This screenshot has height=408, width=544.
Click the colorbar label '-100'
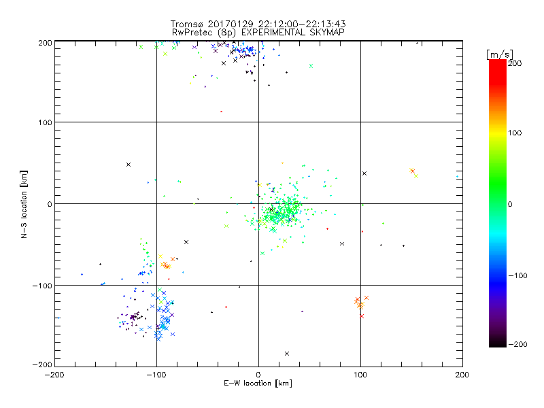[x=517, y=276]
